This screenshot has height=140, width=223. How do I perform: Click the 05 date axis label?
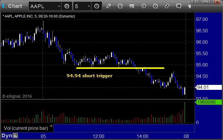43,136
